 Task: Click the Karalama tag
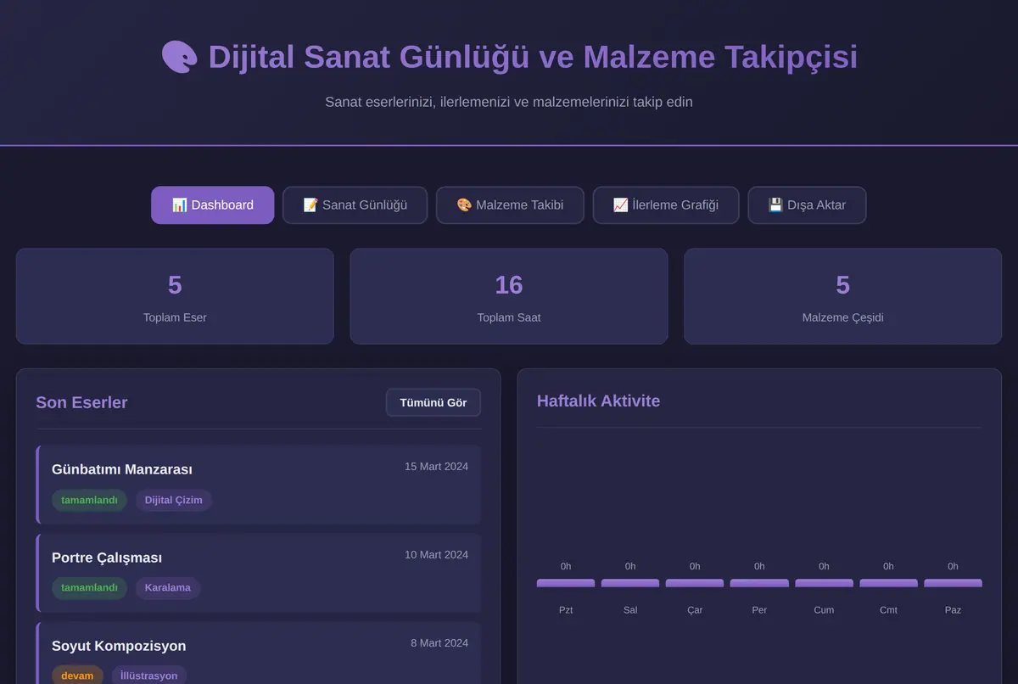168,588
